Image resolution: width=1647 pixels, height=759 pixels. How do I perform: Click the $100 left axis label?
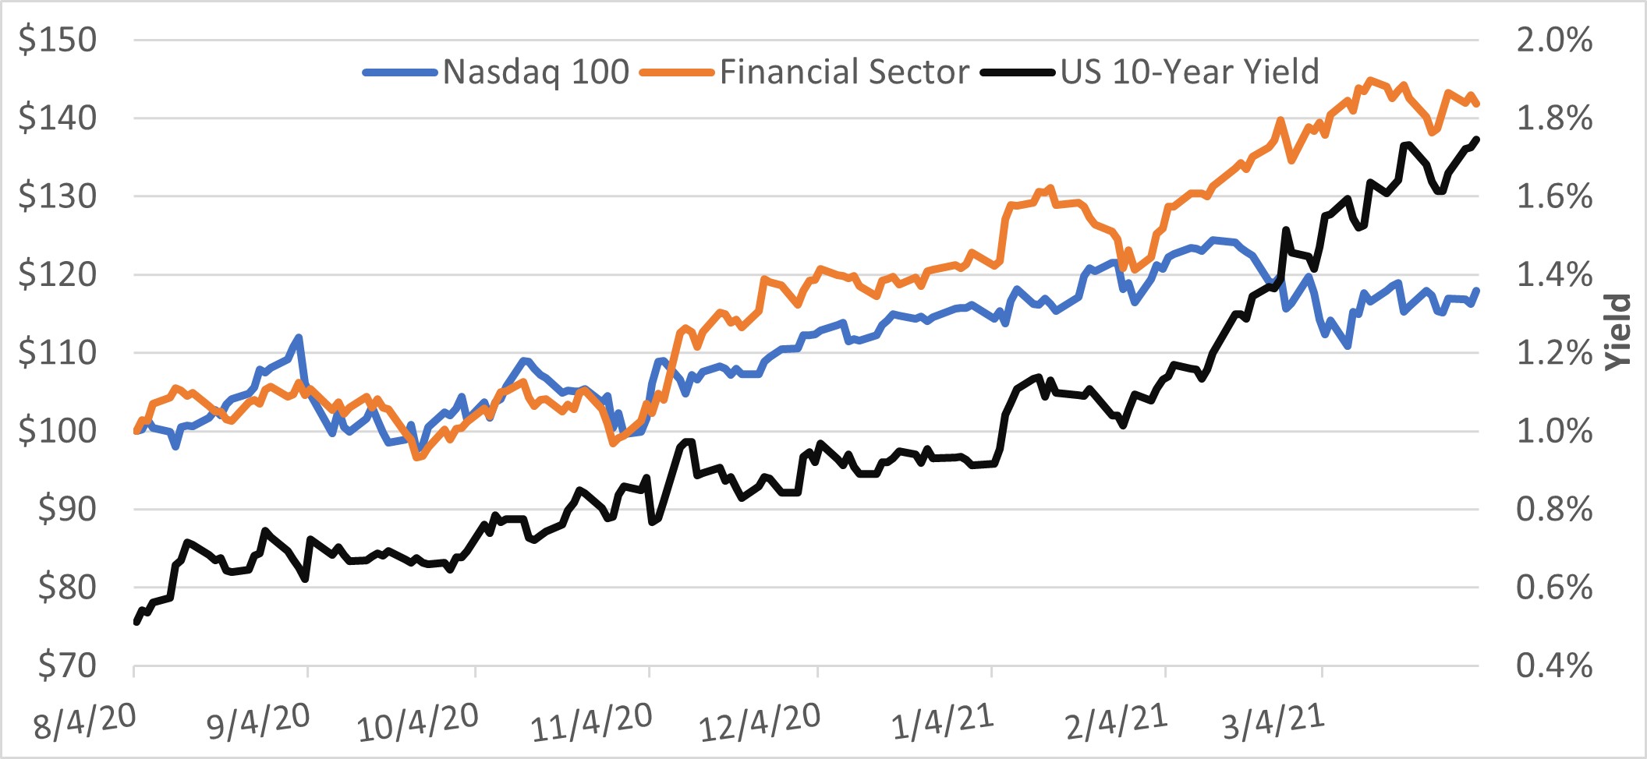(x=58, y=430)
